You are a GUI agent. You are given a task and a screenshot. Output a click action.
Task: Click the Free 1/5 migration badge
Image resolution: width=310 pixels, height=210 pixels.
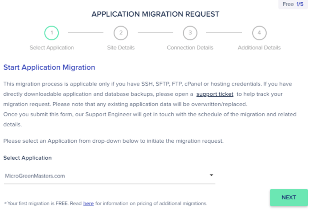[293, 4]
